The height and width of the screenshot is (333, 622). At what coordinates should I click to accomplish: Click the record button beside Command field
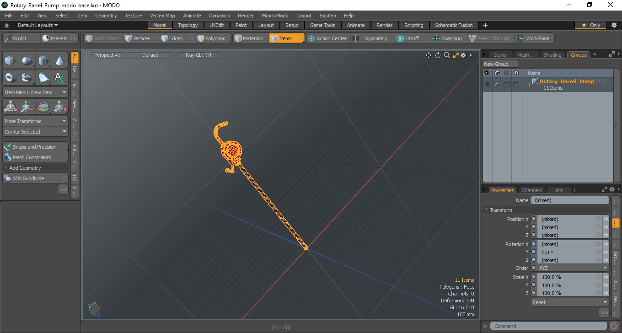[x=614, y=326]
